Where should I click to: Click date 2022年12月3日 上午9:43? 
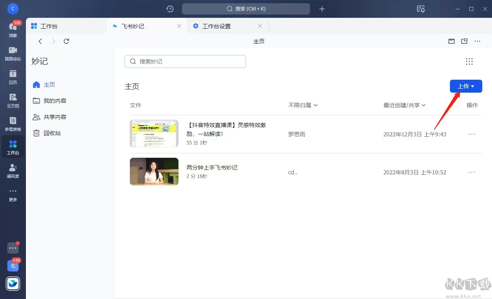pyautogui.click(x=415, y=134)
